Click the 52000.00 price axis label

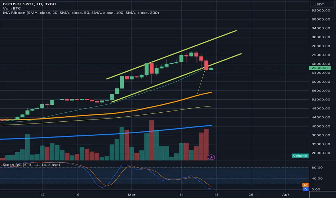[x=321, y=99]
